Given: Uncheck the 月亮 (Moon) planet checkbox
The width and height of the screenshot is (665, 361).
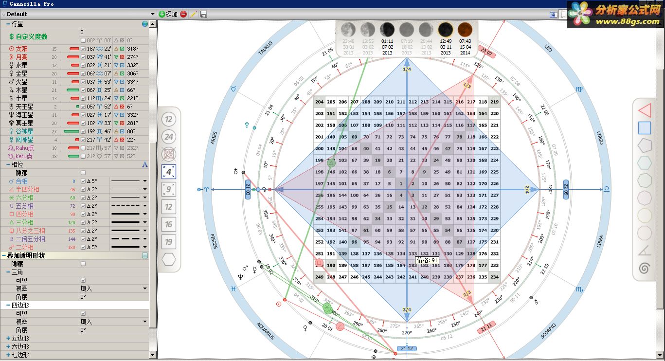Looking at the screenshot, I should click(x=83, y=57).
